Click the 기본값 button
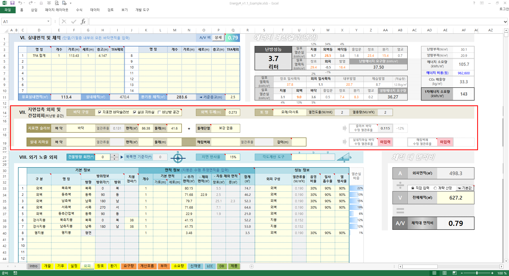 465,188
